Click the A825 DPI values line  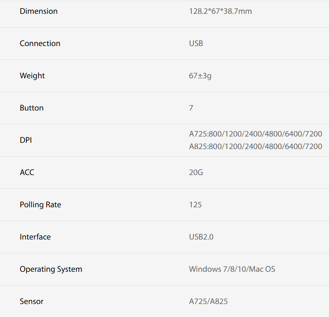(x=256, y=147)
